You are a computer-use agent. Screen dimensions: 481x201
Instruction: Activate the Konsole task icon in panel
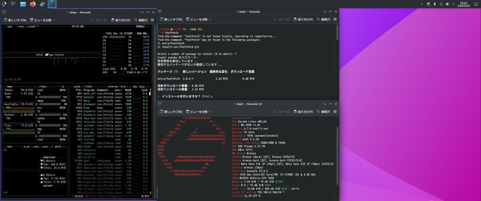tap(53, 4)
